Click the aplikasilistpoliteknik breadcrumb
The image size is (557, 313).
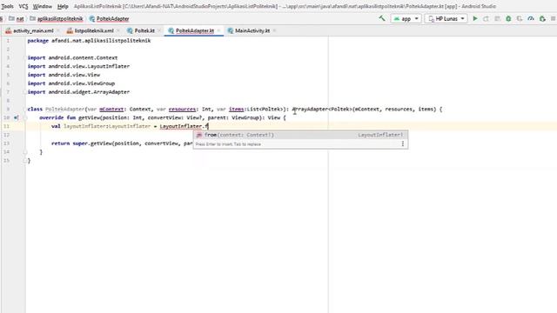point(57,19)
